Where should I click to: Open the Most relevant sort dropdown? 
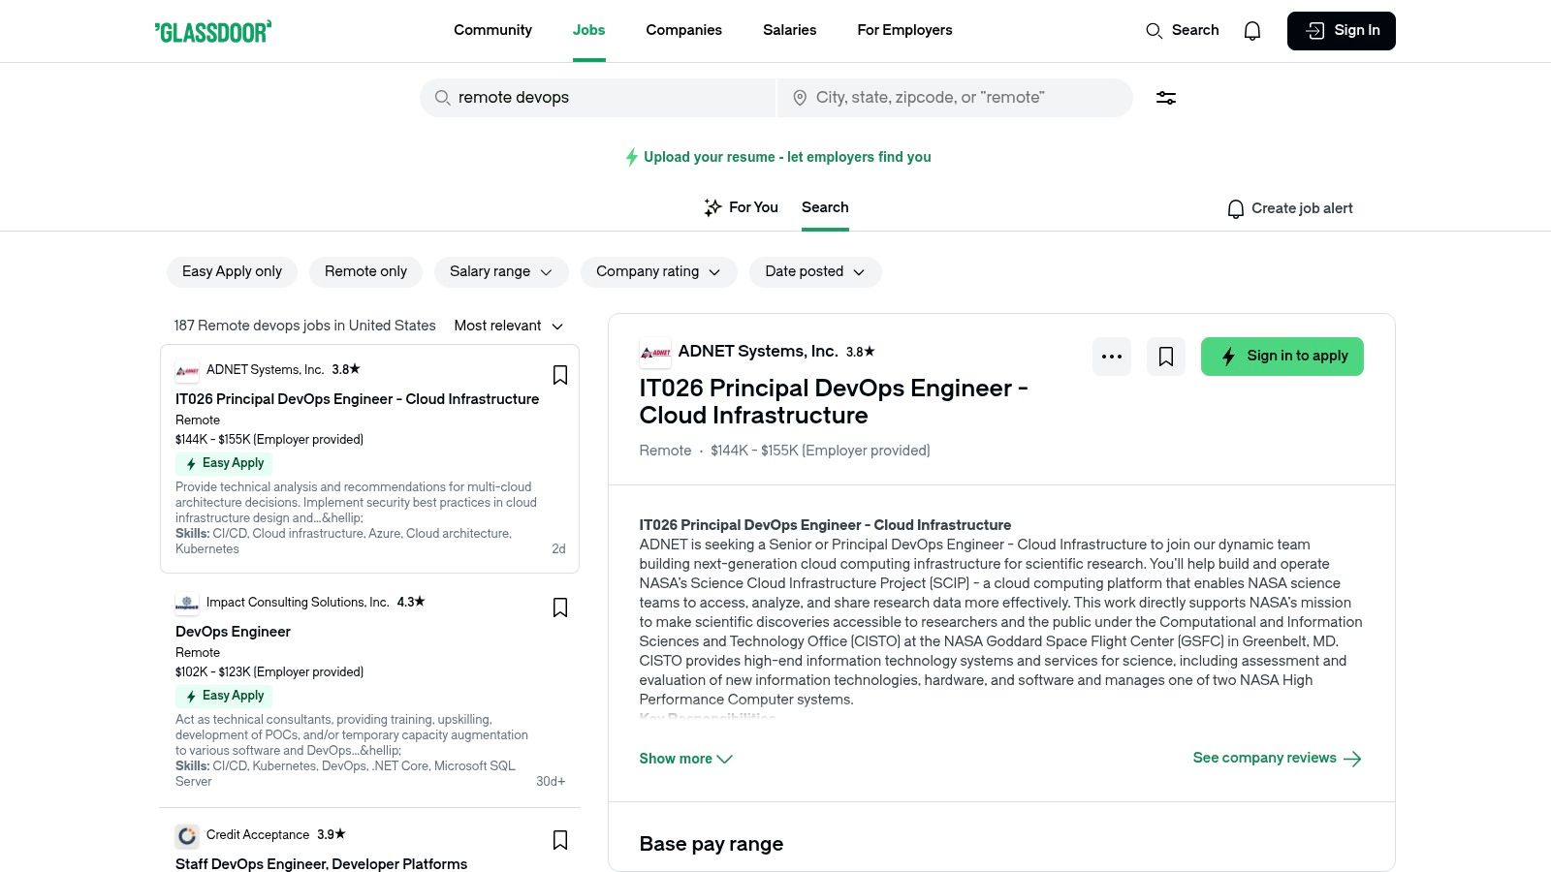point(509,326)
